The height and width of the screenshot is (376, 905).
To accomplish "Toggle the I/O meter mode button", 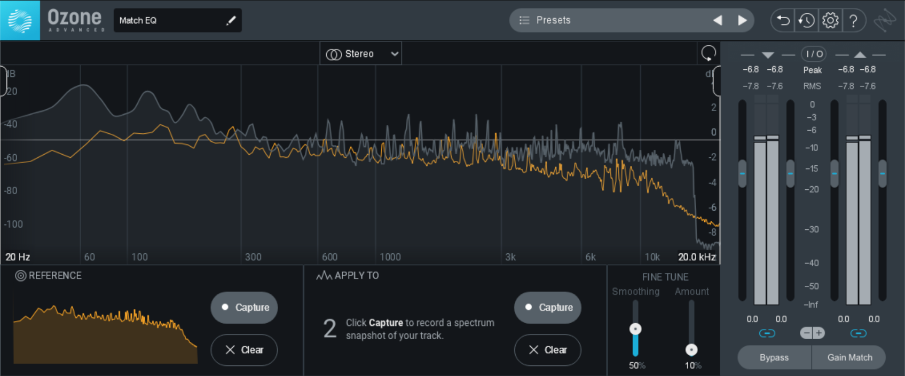I will [x=814, y=54].
